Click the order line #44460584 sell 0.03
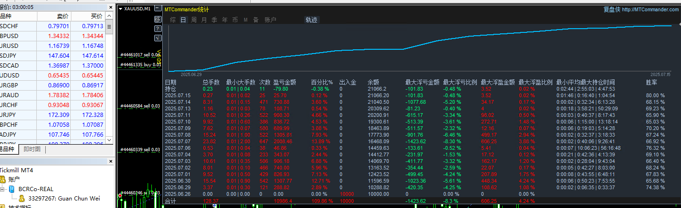Image resolution: width=681 pixels, height=208 pixels. 141,106
